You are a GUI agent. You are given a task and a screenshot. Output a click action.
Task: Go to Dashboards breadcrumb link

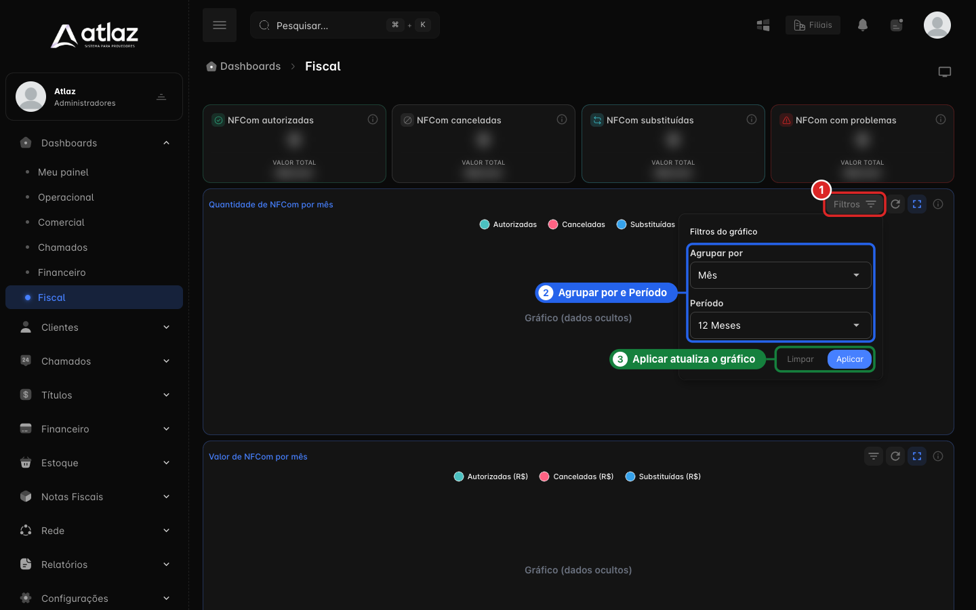[243, 66]
